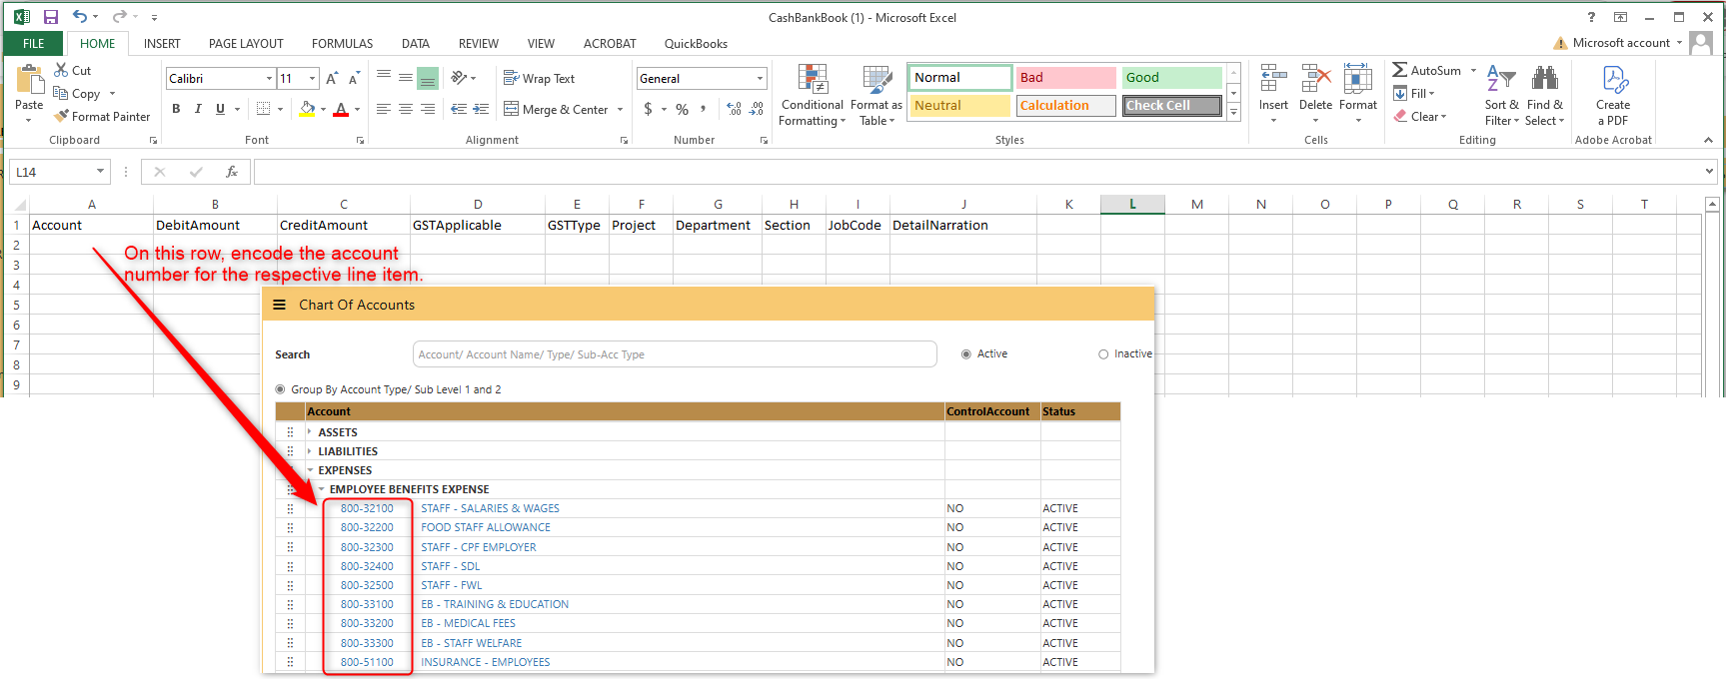Toggle Bold formatting

coord(176,109)
